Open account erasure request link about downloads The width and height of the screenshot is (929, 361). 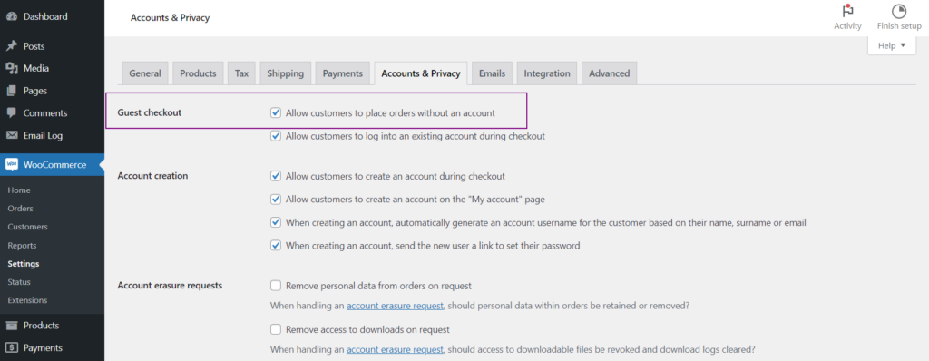point(395,349)
